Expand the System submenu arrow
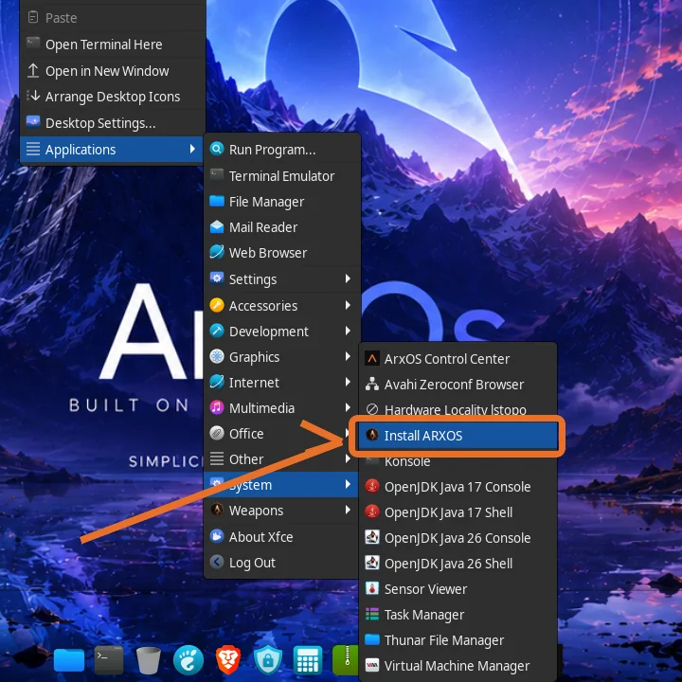Screen dimensions: 682x682 (348, 485)
